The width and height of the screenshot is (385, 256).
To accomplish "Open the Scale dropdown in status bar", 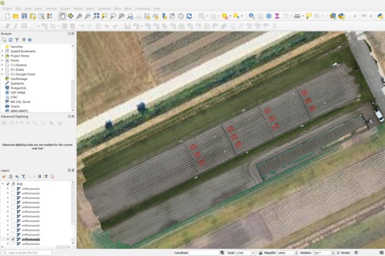I will (253, 253).
